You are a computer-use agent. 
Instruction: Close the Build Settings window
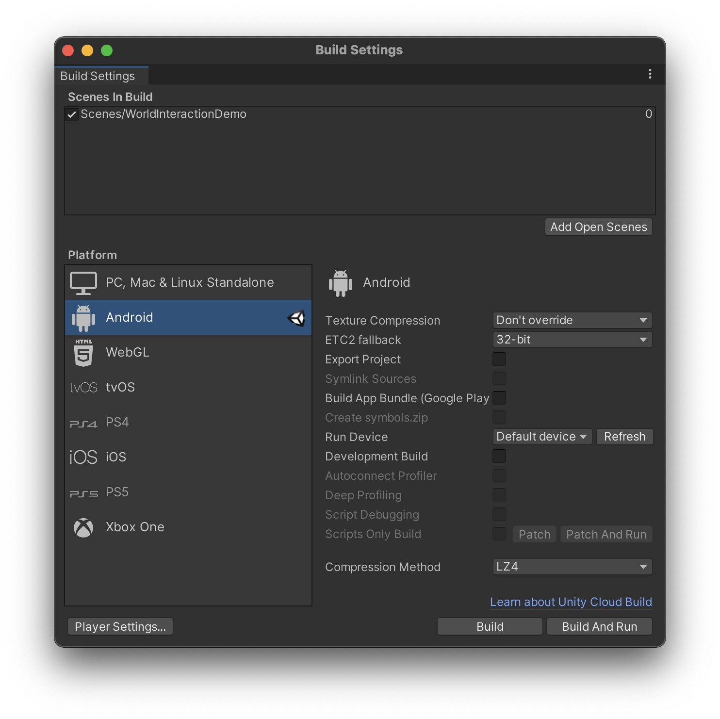click(x=68, y=50)
